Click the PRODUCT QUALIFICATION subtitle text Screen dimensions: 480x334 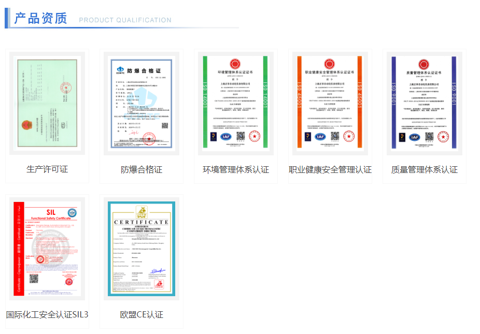point(125,20)
